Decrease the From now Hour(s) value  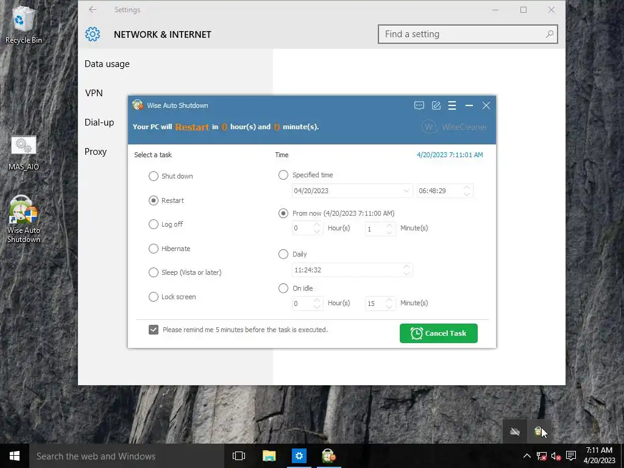pos(317,231)
